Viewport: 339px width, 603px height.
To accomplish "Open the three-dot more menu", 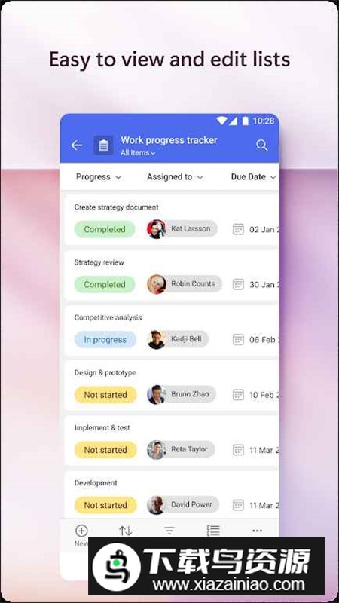I will click(257, 531).
